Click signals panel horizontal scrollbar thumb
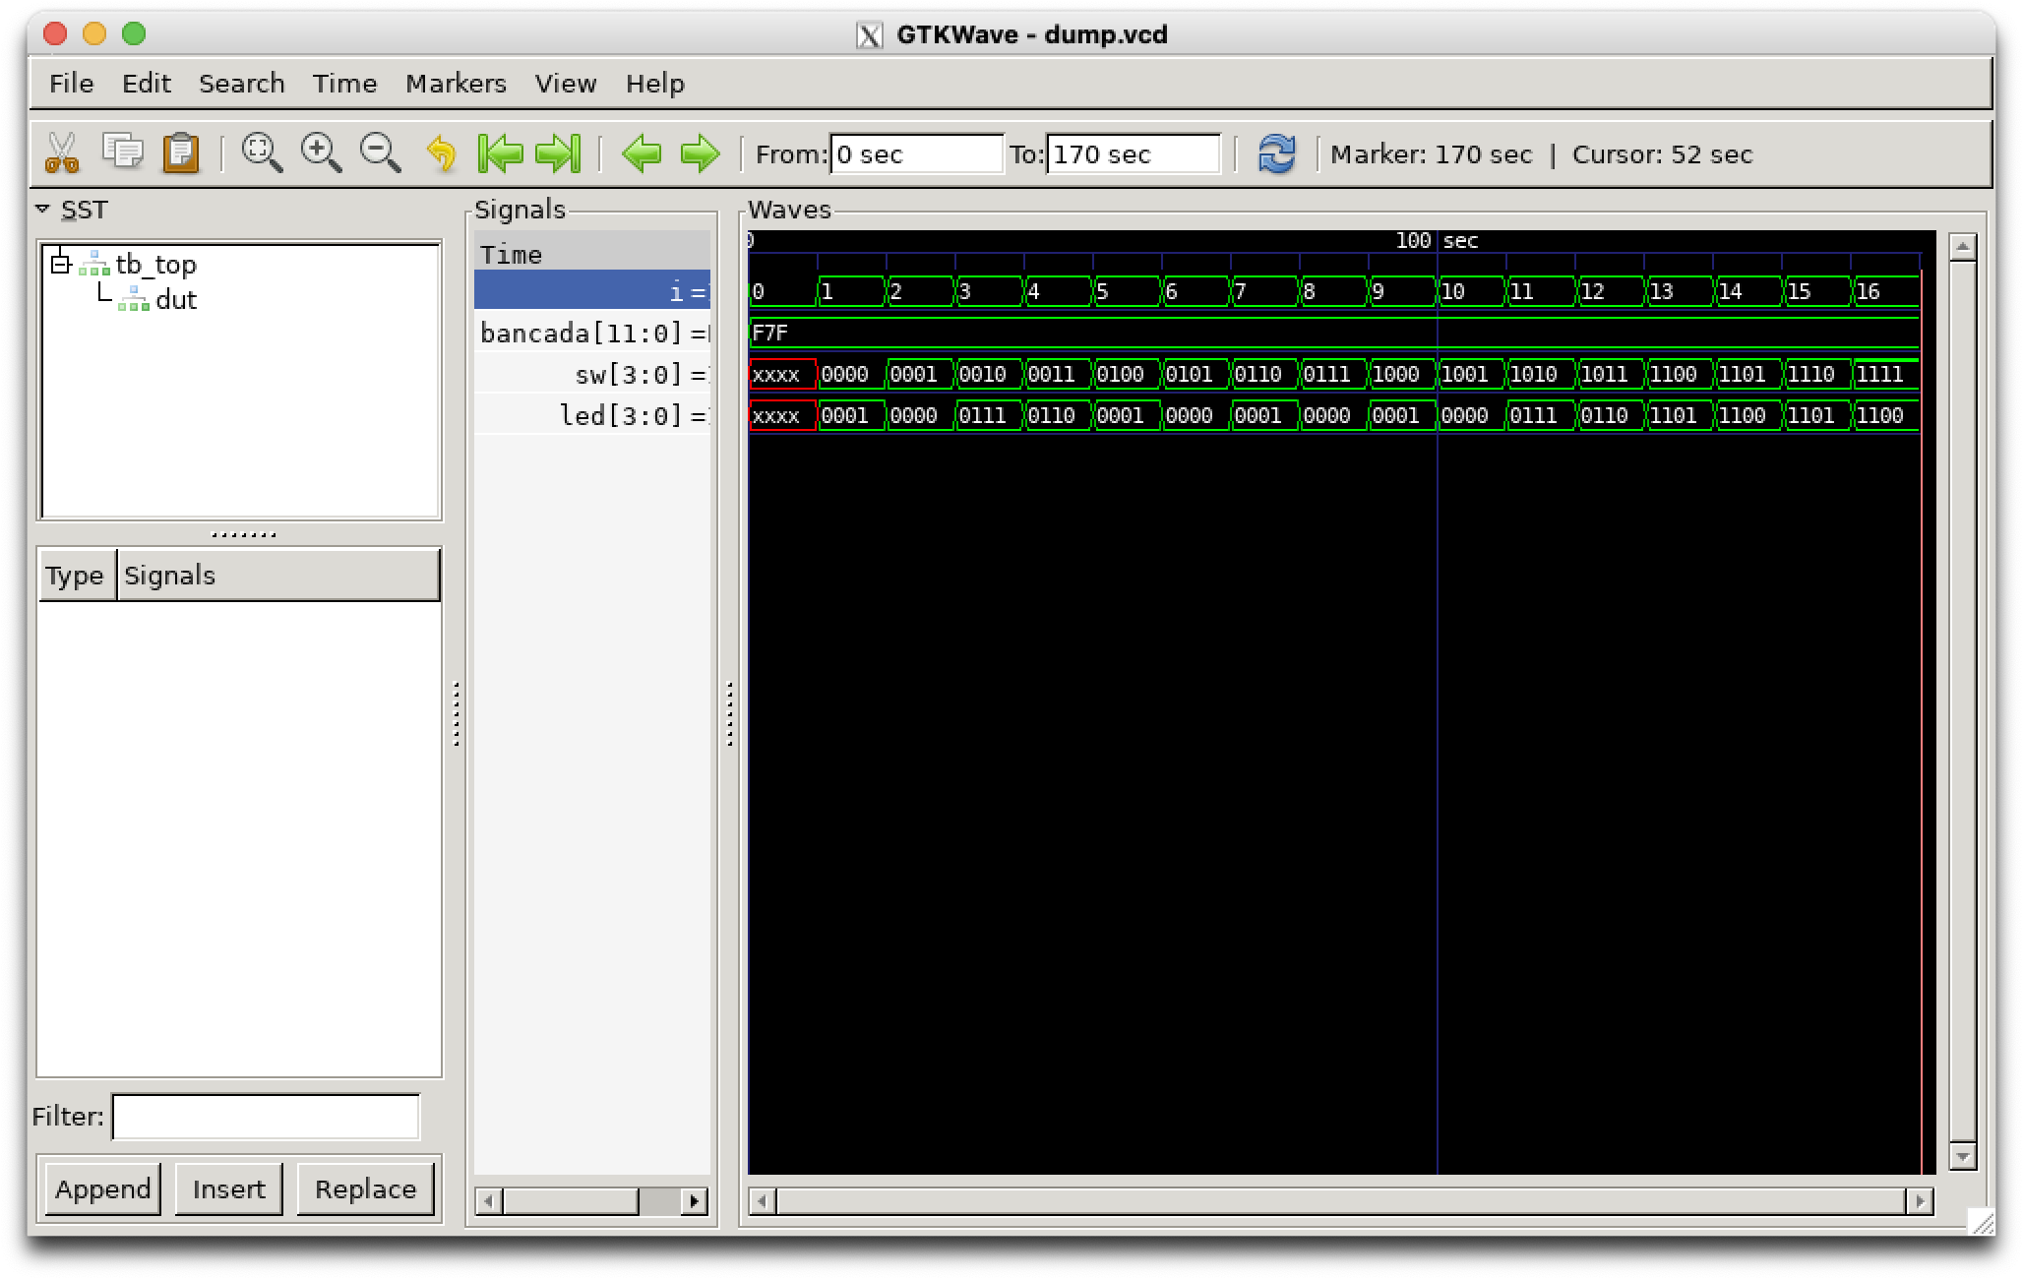The image size is (2023, 1279). point(571,1201)
